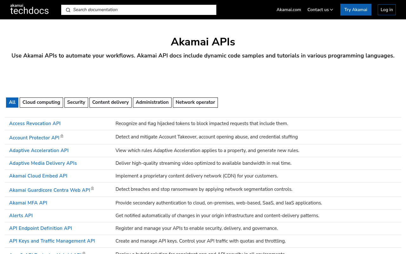Filter by Network operator
Image resolution: width=406 pixels, height=254 pixels.
195,103
